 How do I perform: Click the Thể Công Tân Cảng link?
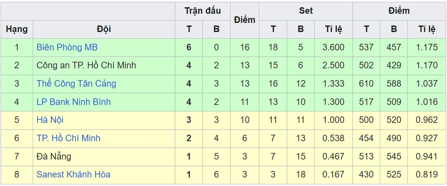[76, 84]
